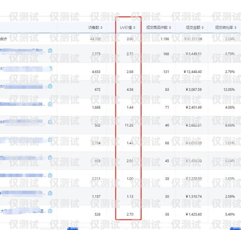Select total amount ¥91,311.96
Image resolution: width=241 pixels, height=230 pixels.
pos(193,39)
